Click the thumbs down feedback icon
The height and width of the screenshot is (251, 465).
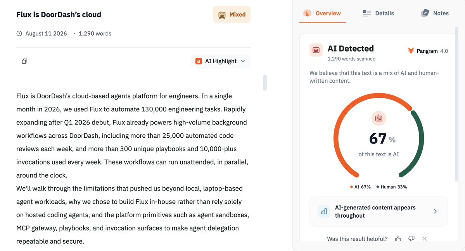pyautogui.click(x=411, y=239)
